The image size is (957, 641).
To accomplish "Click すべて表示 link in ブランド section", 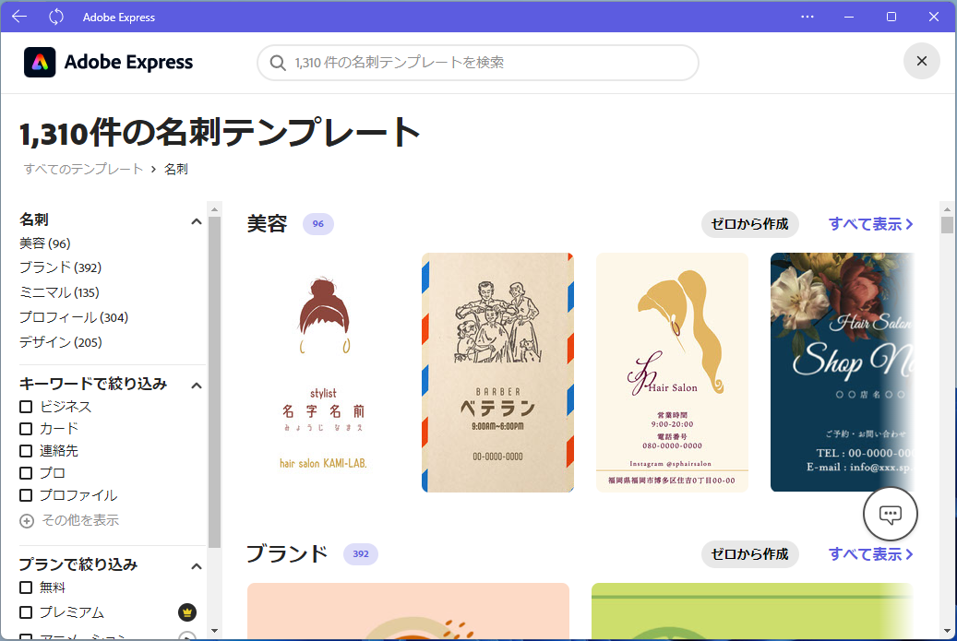I will coord(871,554).
